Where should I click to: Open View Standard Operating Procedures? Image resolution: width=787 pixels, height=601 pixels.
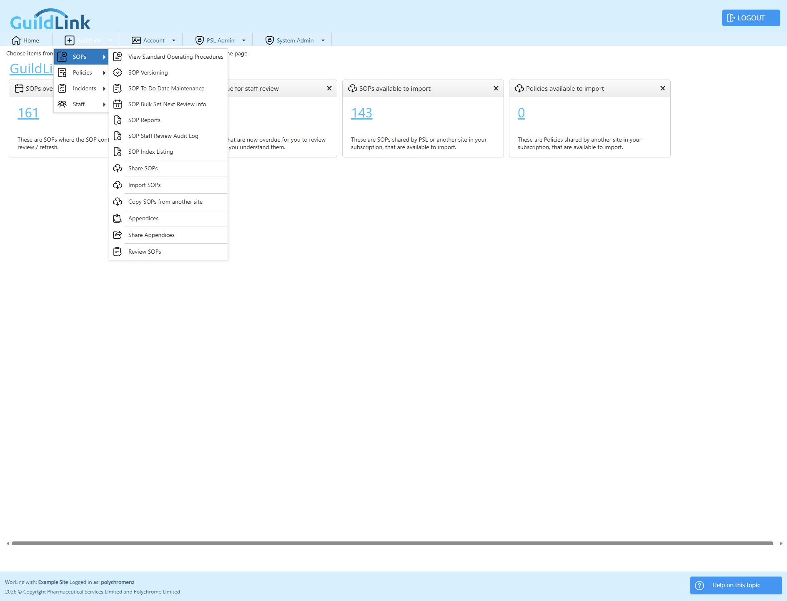point(168,57)
